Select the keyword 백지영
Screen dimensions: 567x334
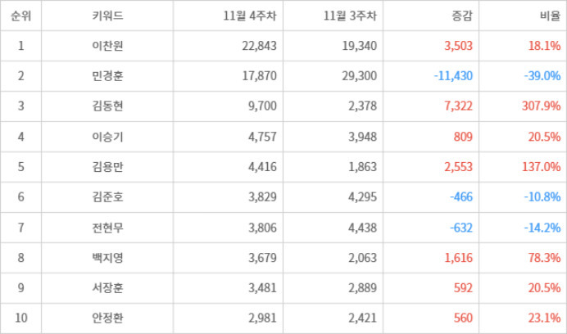click(108, 258)
